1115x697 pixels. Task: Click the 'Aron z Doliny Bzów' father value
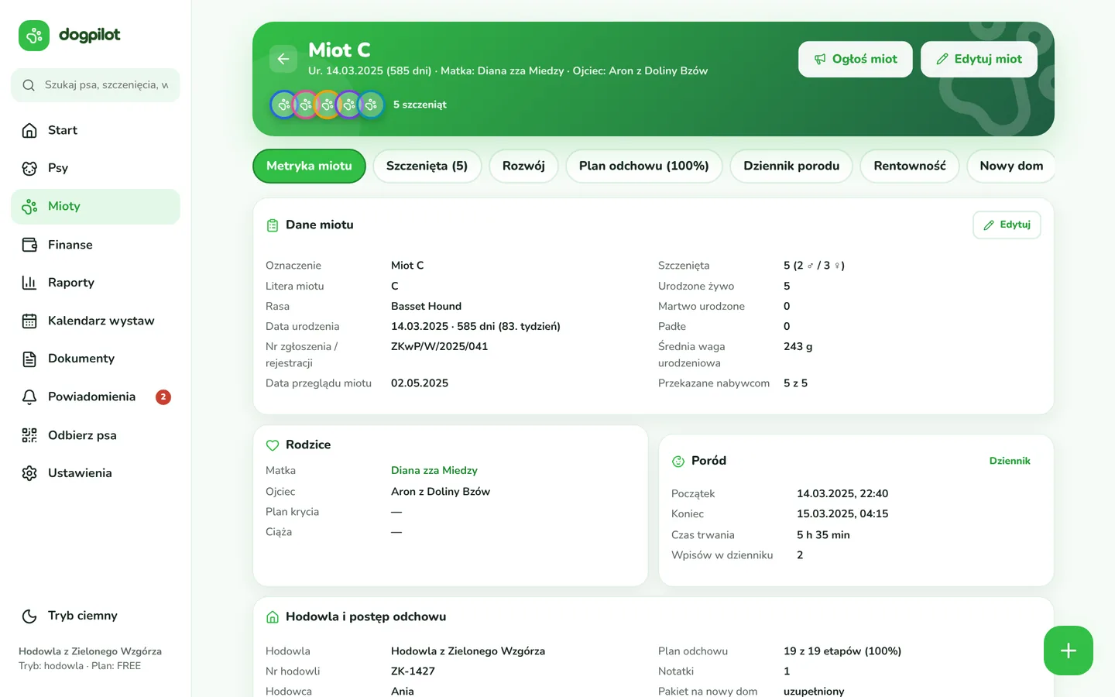tap(441, 492)
